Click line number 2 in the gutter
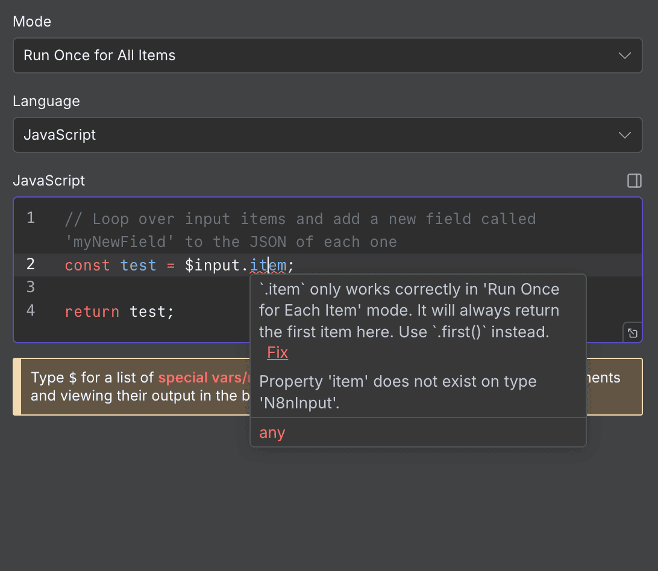The height and width of the screenshot is (571, 658). [30, 265]
